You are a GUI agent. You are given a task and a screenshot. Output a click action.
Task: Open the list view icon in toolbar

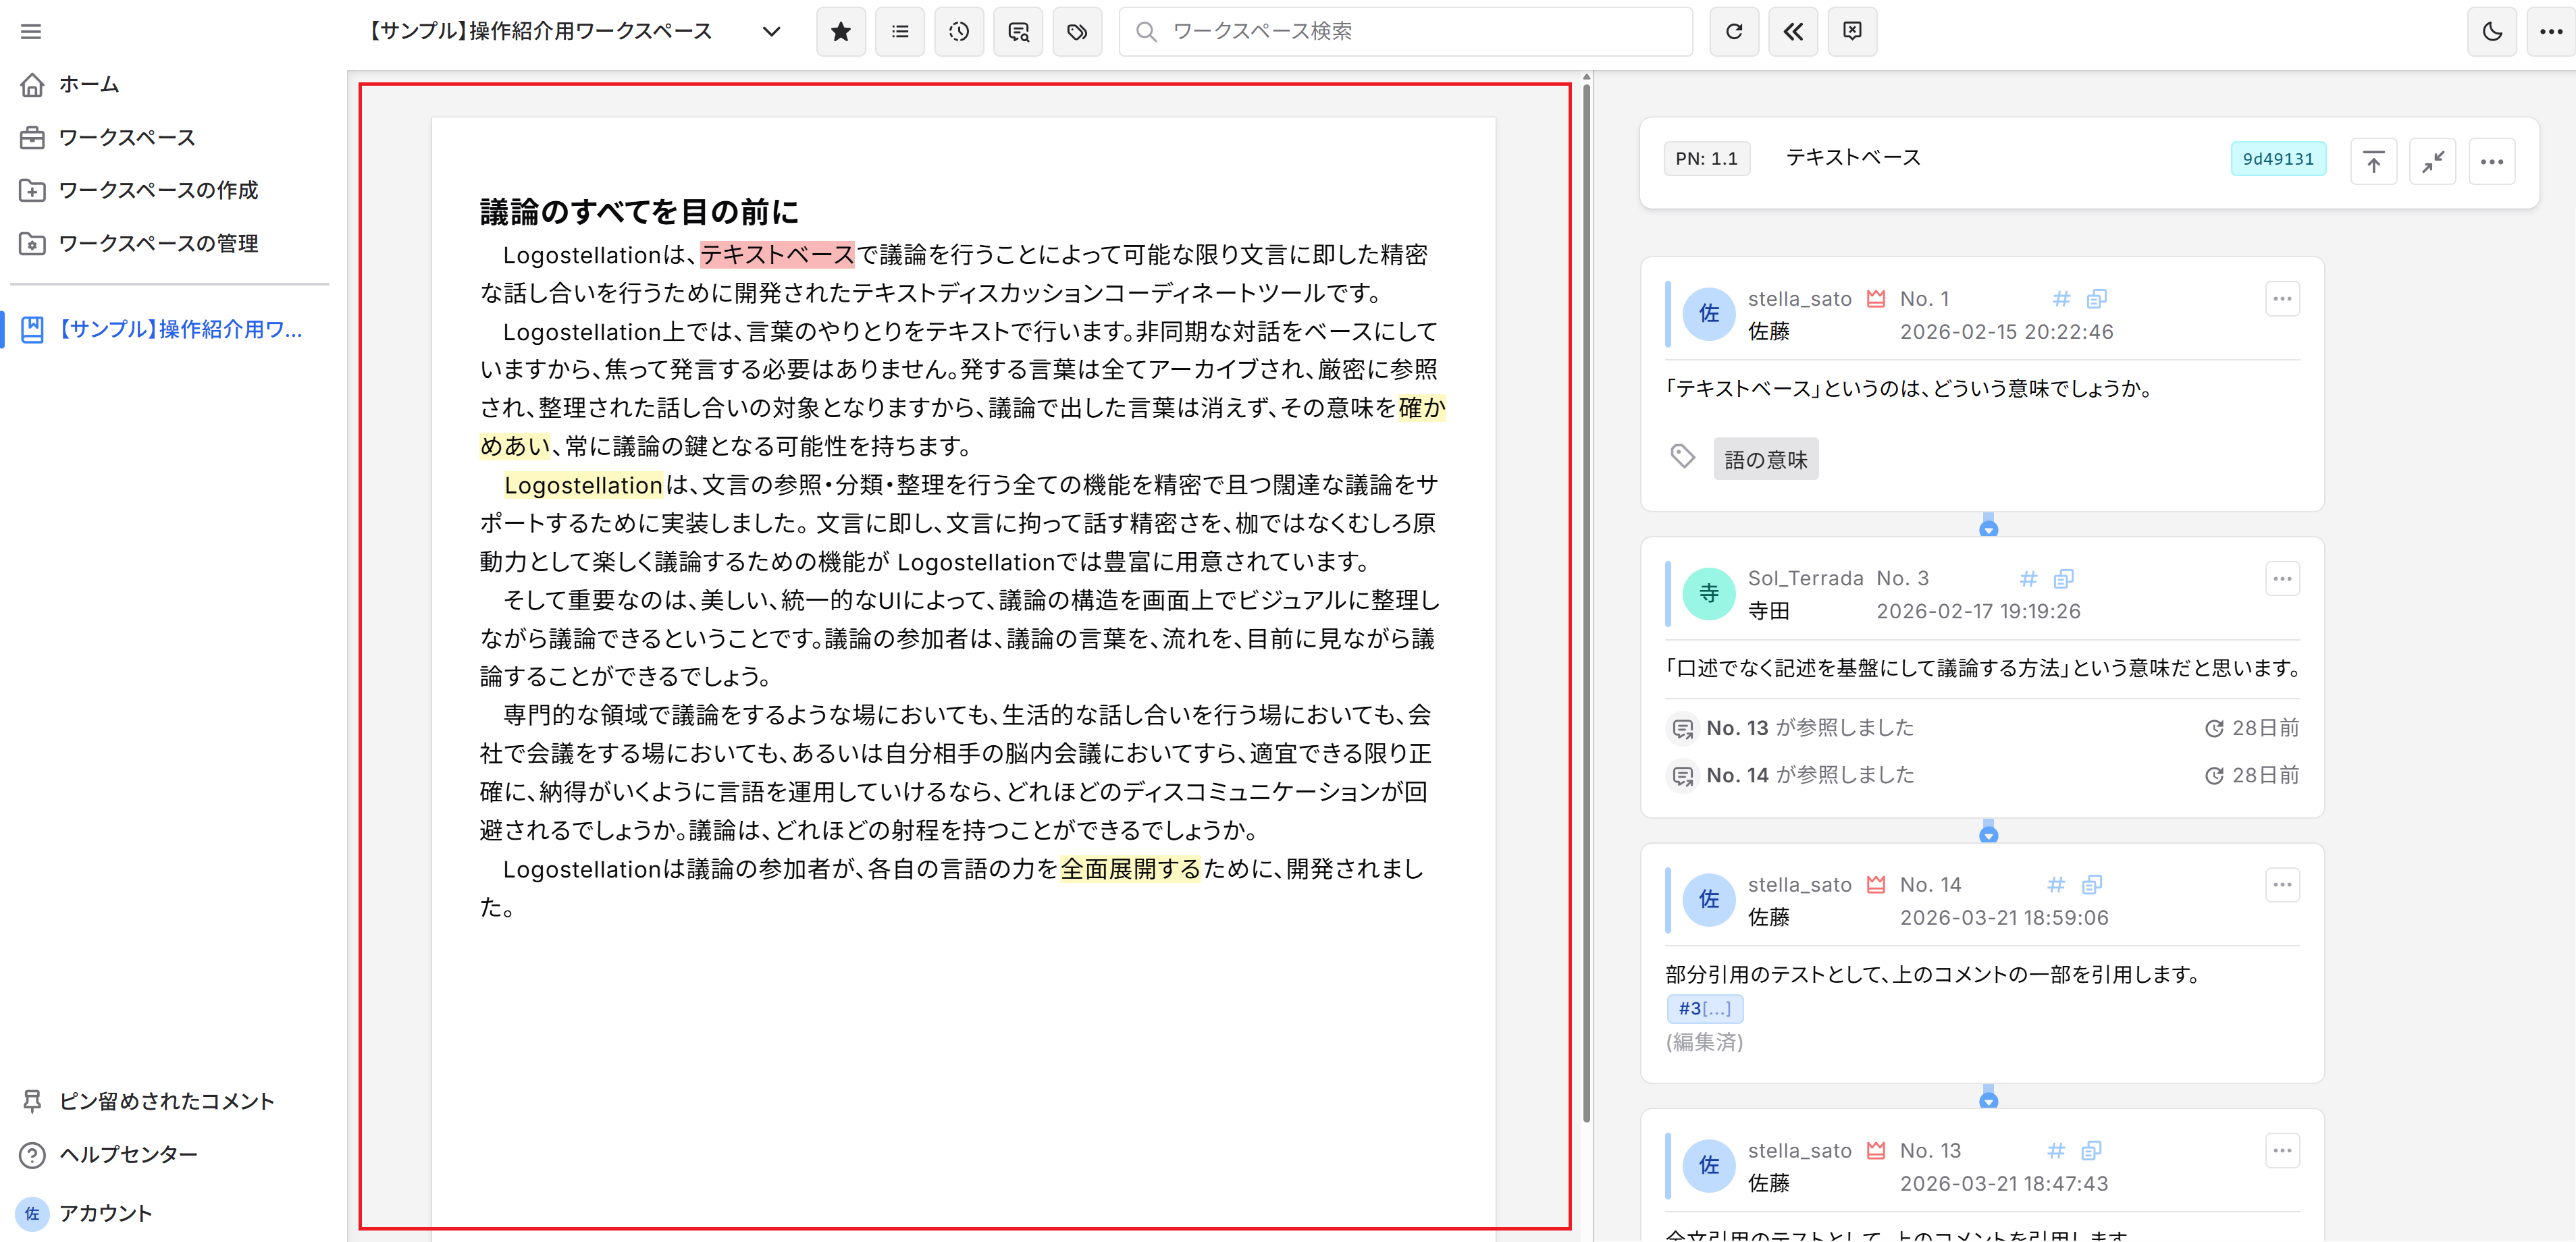point(900,32)
